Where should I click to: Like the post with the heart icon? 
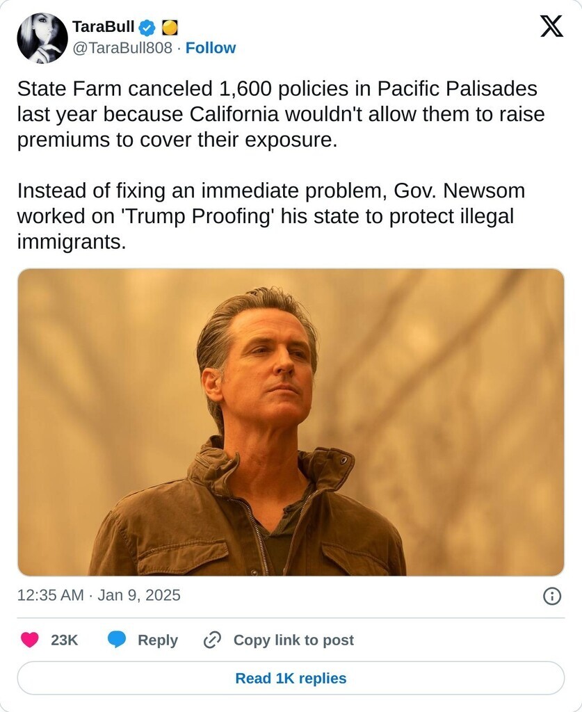point(29,640)
